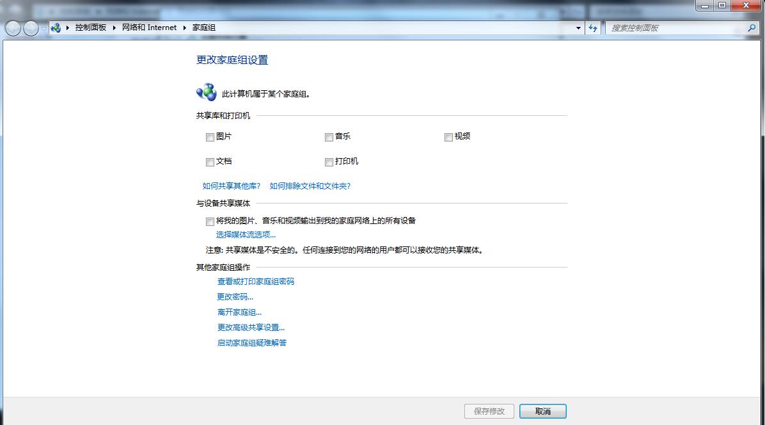
Task: Check the 音乐 checkbox
Action: click(x=329, y=137)
